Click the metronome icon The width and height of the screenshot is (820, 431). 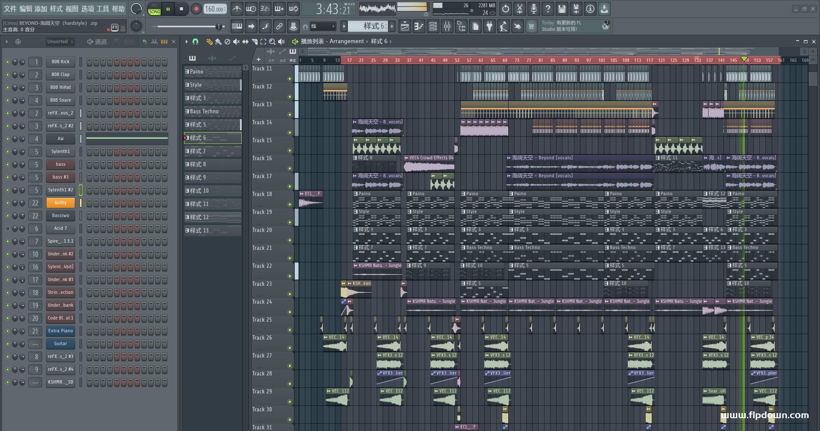coord(237,9)
